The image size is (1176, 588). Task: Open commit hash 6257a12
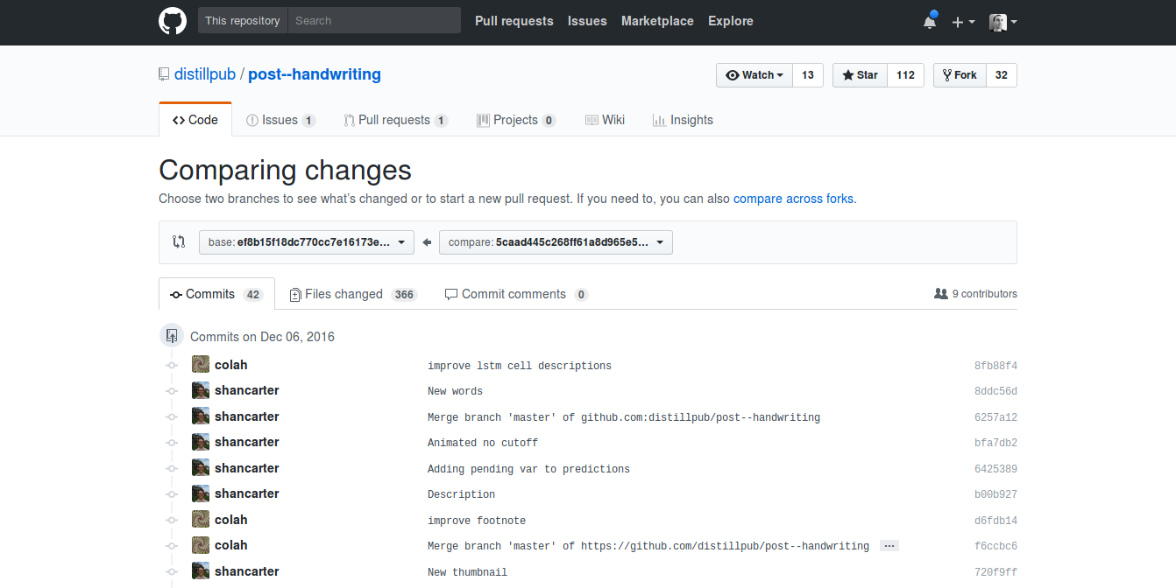(995, 417)
